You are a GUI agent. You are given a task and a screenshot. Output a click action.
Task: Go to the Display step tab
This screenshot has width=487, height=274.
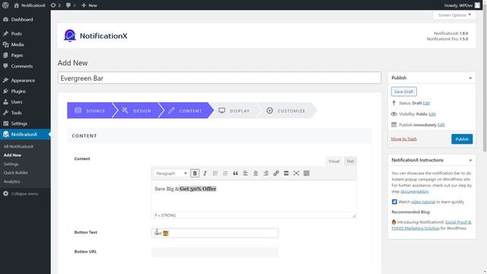click(234, 110)
